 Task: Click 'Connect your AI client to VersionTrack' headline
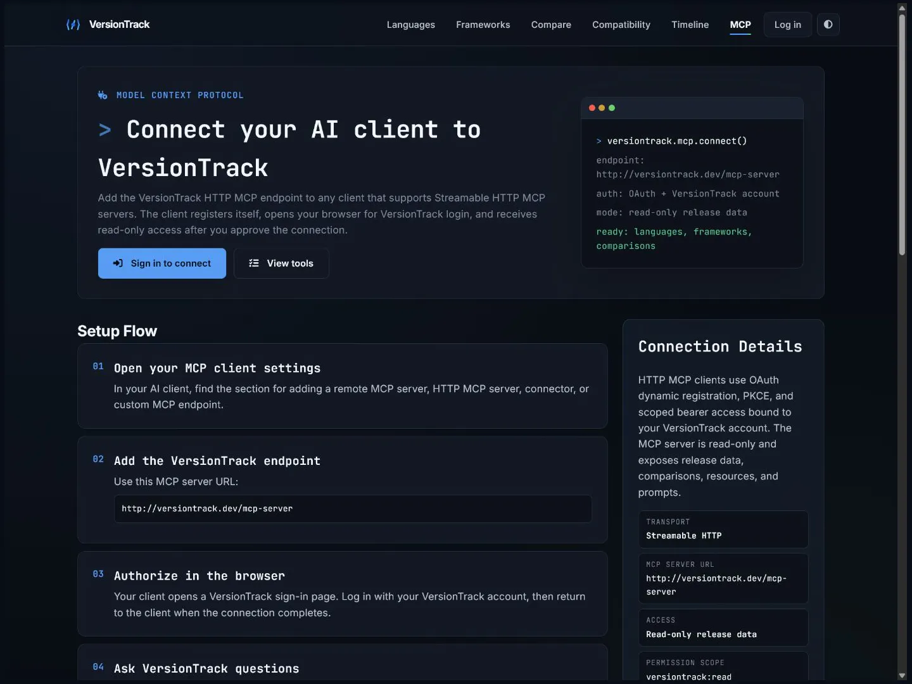tap(289, 149)
